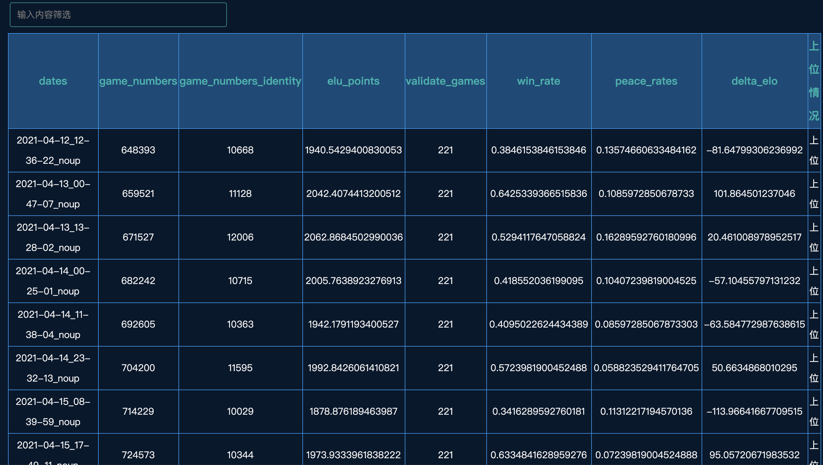Click the game_numbers column header

click(x=138, y=81)
